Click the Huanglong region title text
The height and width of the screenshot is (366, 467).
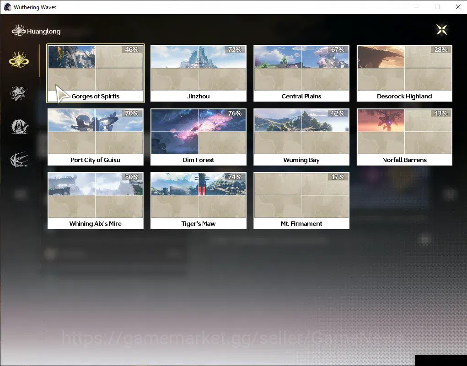44,31
